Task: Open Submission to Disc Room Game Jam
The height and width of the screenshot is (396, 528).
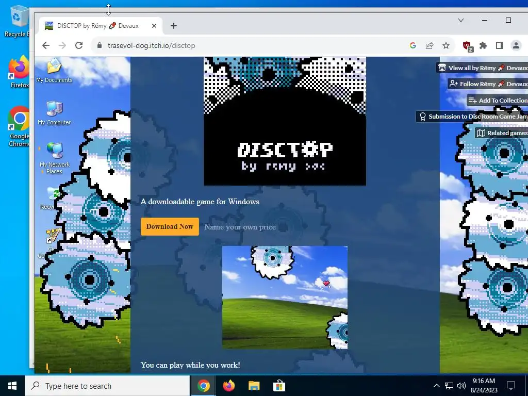Action: pos(472,117)
